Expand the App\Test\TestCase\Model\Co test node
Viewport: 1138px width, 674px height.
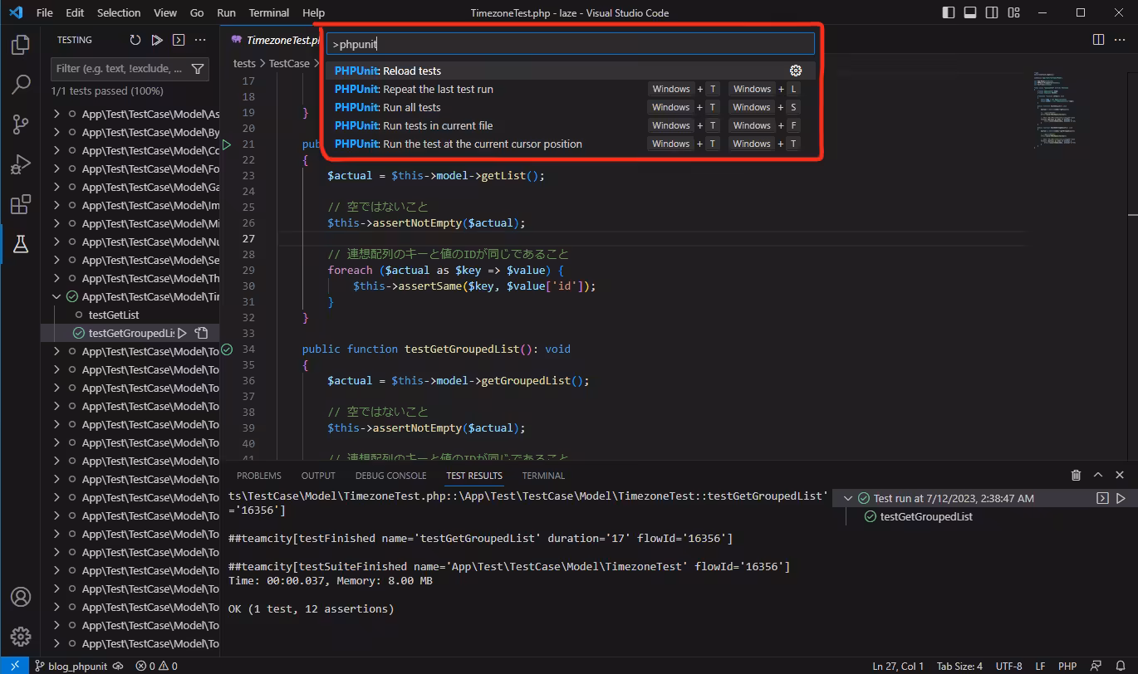(x=56, y=150)
